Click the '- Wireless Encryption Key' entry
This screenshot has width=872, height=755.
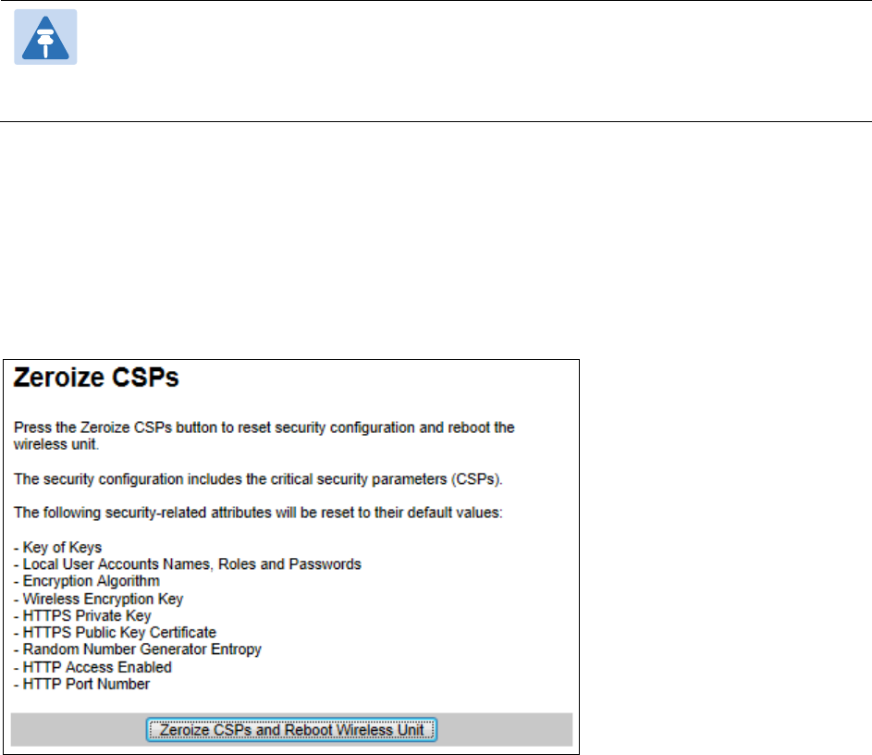click(x=98, y=599)
